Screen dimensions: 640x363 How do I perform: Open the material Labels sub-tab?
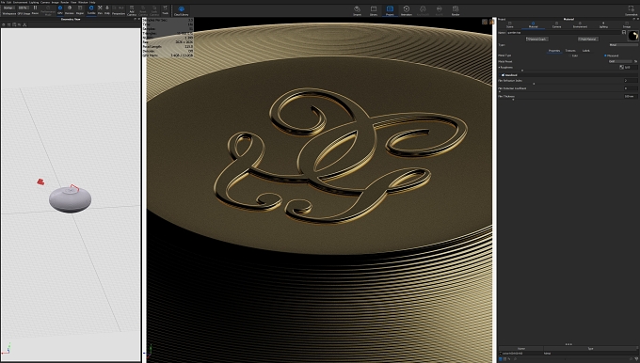586,51
